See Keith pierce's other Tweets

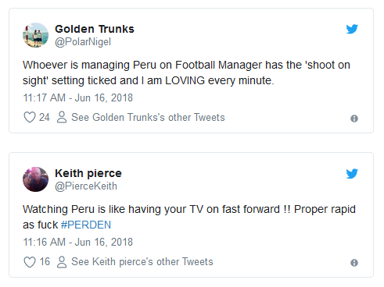click(x=142, y=262)
